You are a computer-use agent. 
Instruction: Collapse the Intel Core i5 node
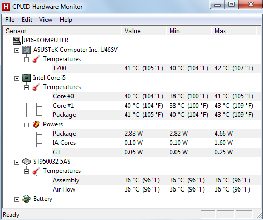[x=17, y=78]
